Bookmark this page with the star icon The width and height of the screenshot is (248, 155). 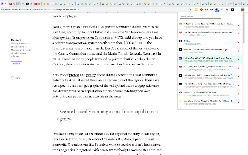tap(189, 10)
